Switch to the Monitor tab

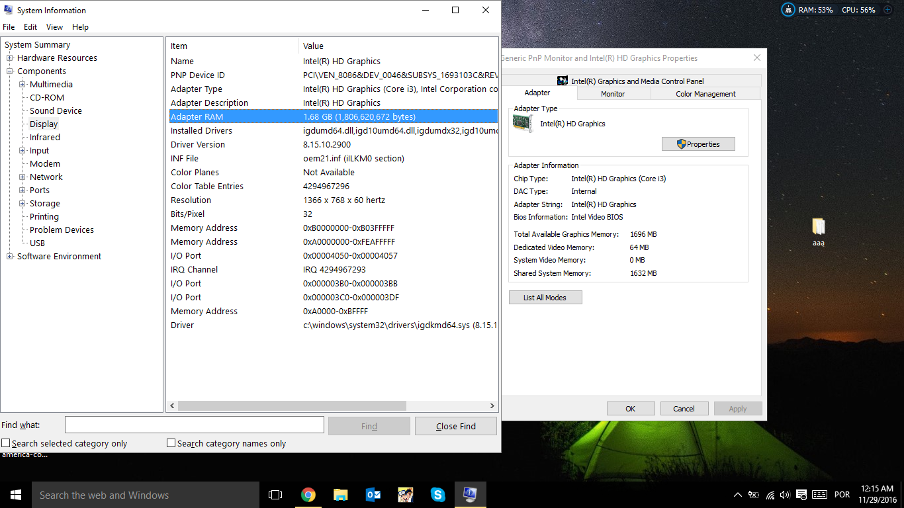coord(613,94)
